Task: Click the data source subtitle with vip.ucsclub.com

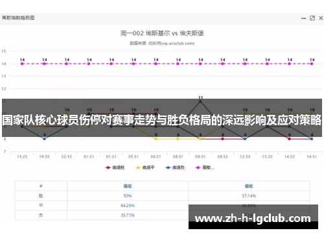Action: 162,43
